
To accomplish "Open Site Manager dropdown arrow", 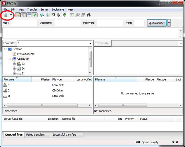I will pyautogui.click(x=11, y=15).
